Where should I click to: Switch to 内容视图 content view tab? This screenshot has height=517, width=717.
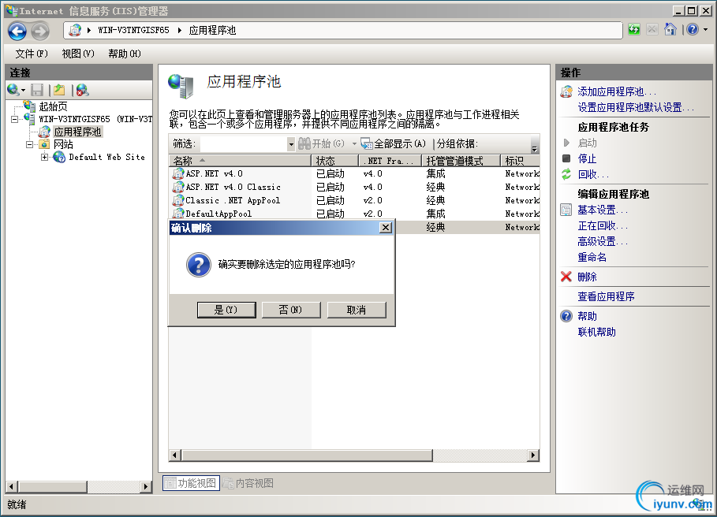click(248, 483)
